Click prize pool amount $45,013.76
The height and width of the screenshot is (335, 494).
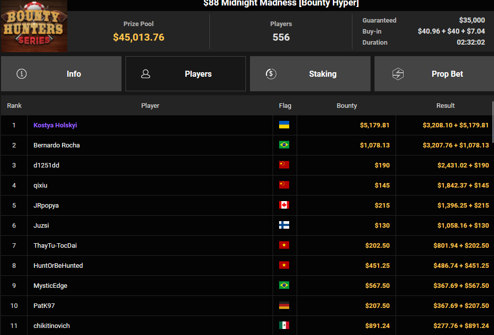[x=139, y=37]
